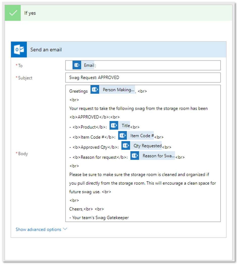Image resolution: width=237 pixels, height=265 pixels.
Task: Click the SharePoint icon on the Email token
Action: coord(77,65)
